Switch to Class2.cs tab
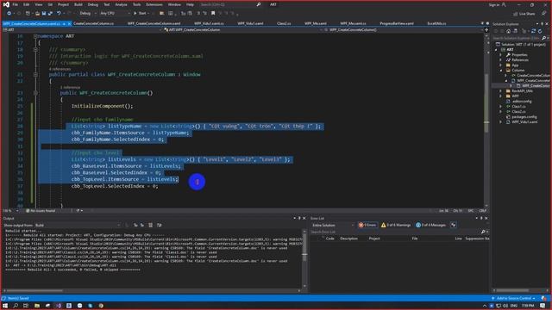The width and height of the screenshot is (552, 310). (x=284, y=23)
